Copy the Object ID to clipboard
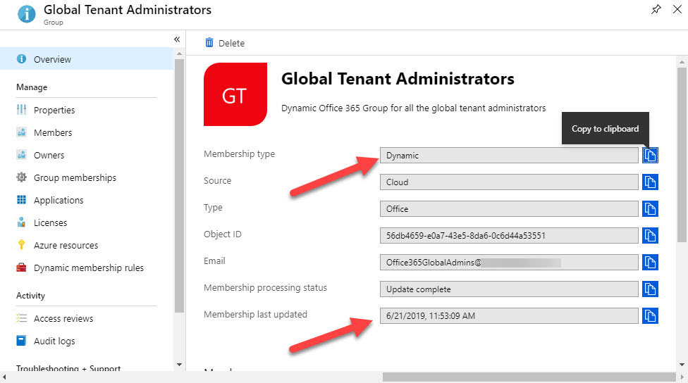This screenshot has height=383, width=688. [x=650, y=236]
